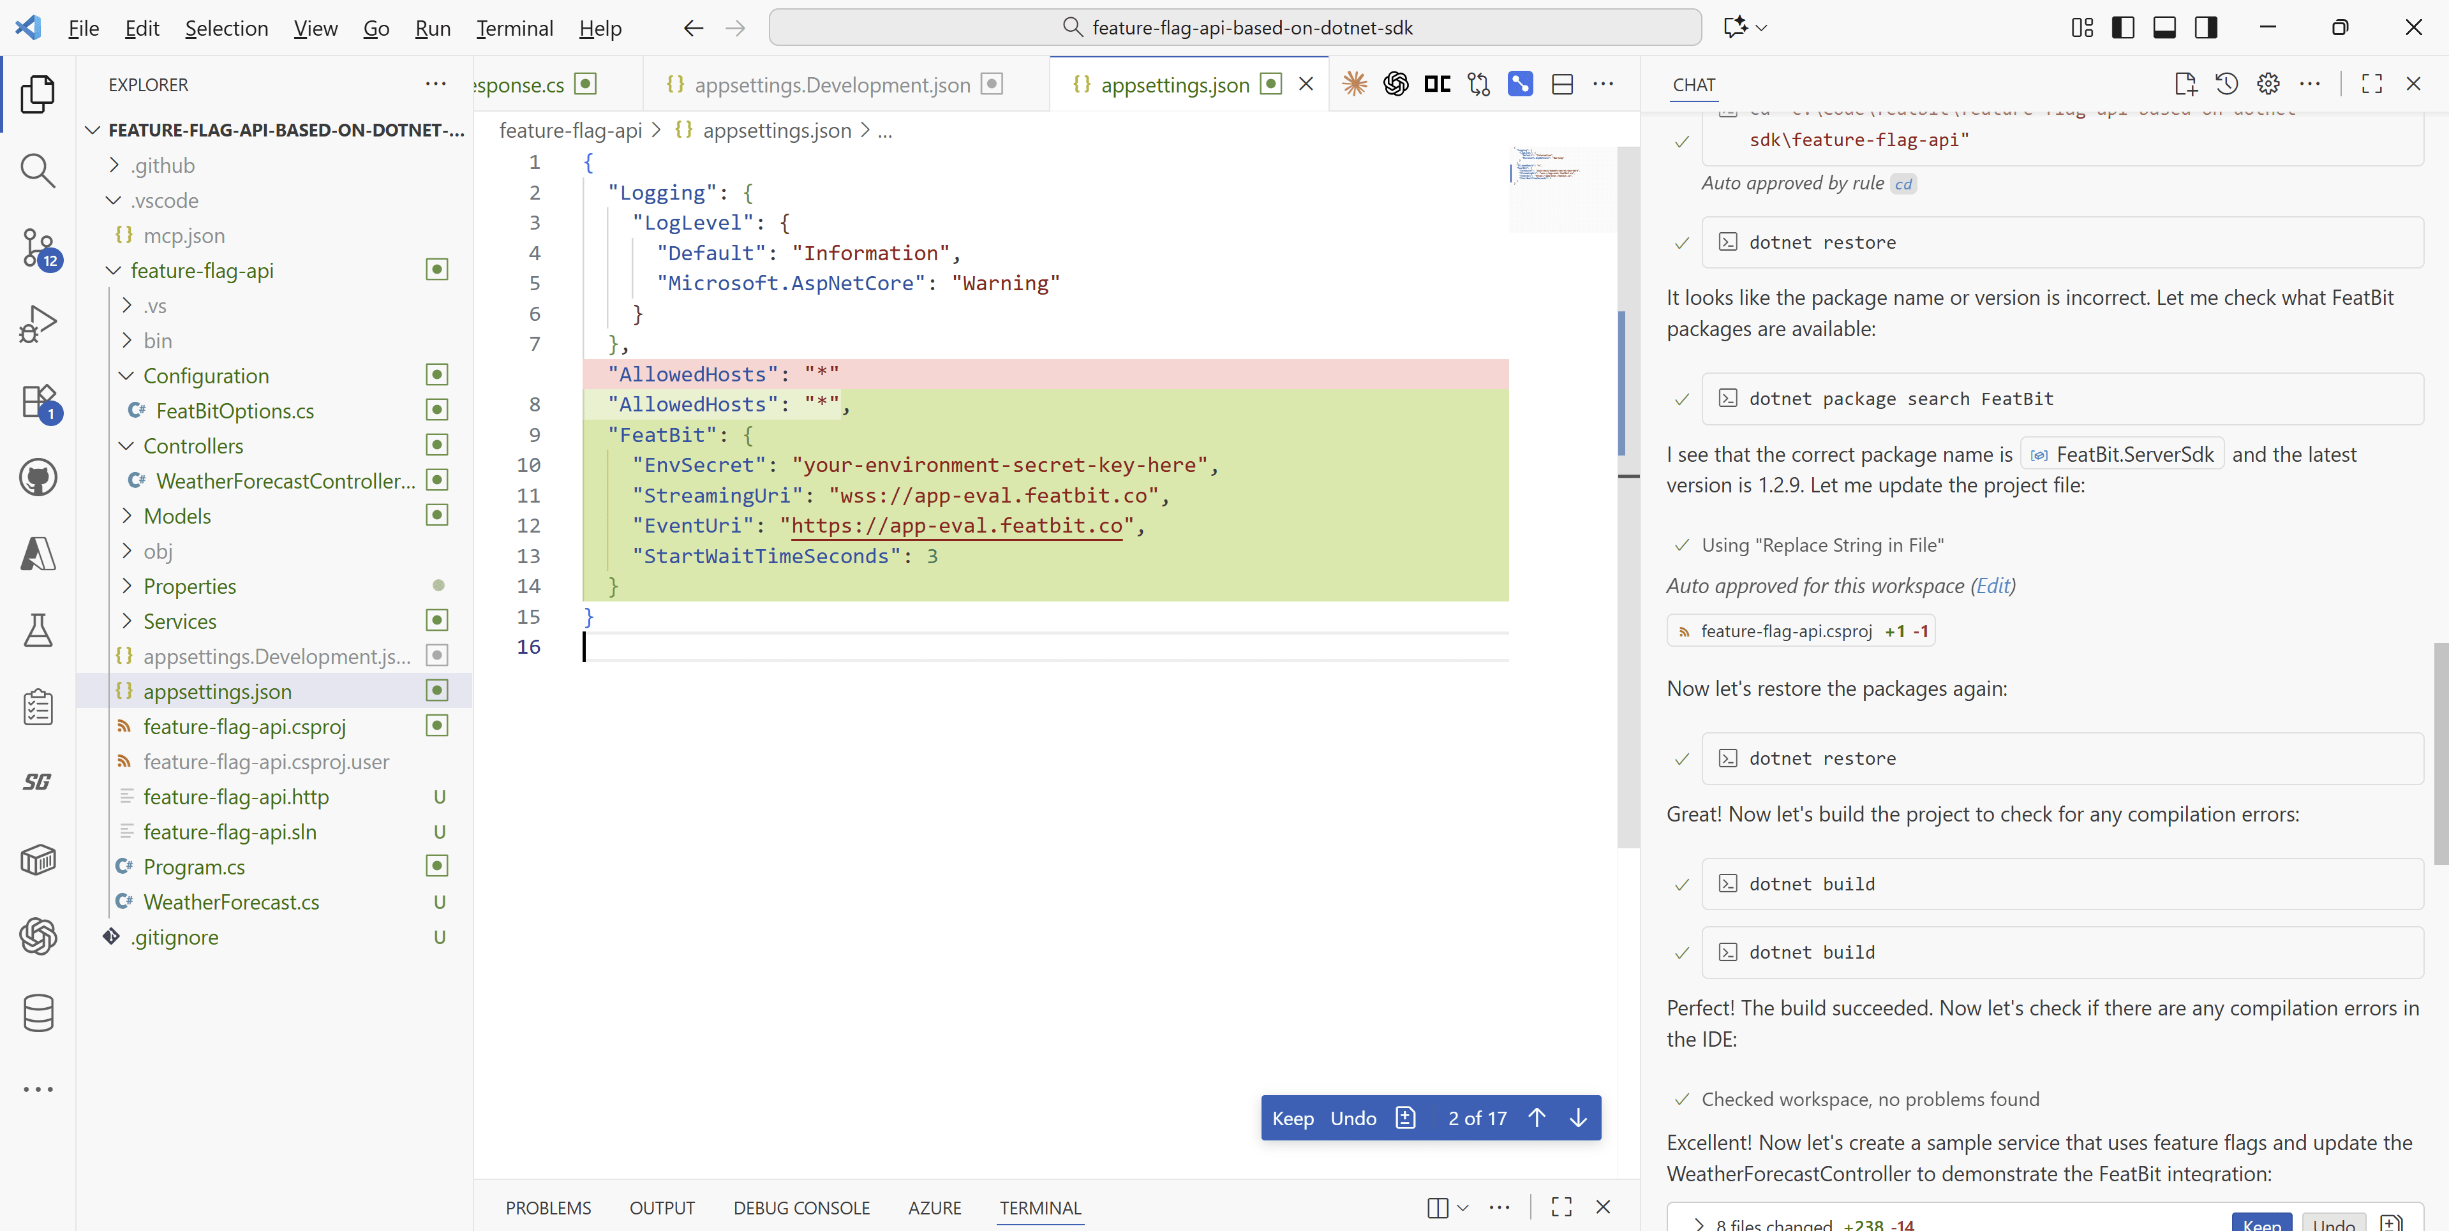
Task: Toggle the Panel visibility
Action: tap(2165, 27)
